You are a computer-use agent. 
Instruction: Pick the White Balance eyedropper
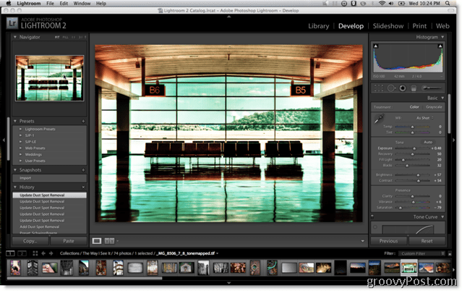(x=379, y=119)
